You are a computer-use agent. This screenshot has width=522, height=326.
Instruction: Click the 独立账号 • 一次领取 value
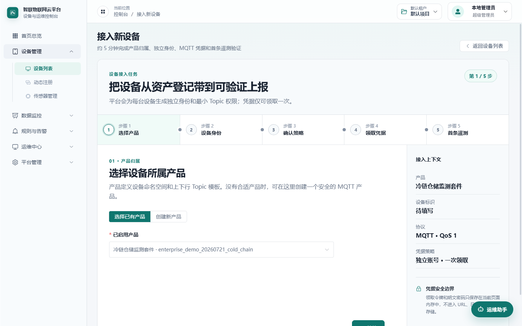click(442, 260)
